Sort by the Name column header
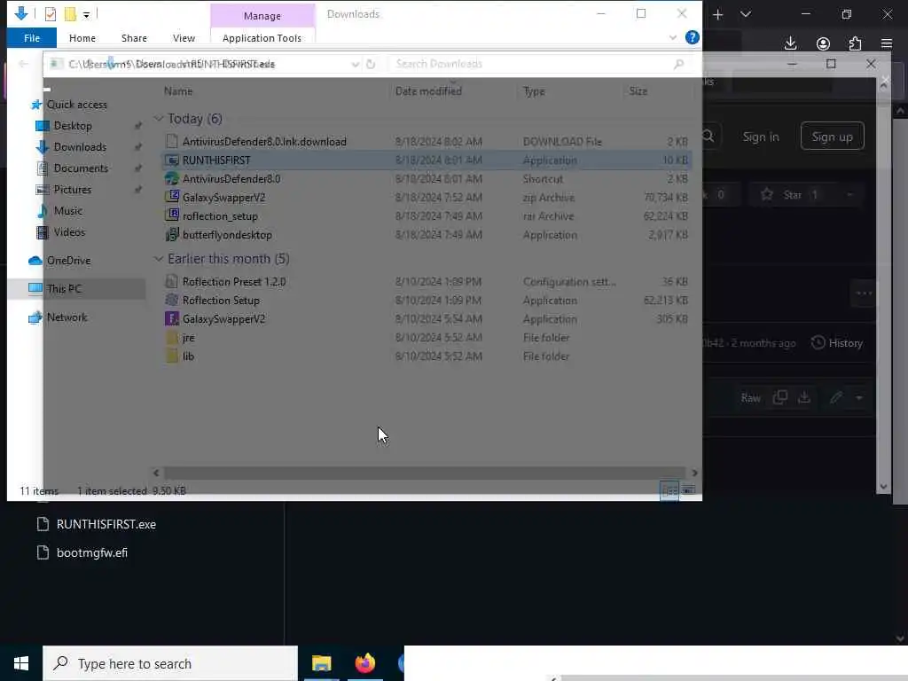Screen dimensions: 908x681 pyautogui.click(x=177, y=91)
